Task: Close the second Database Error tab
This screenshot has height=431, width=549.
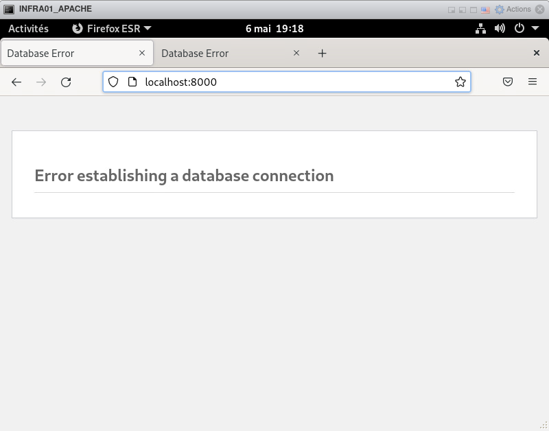Action: 296,54
